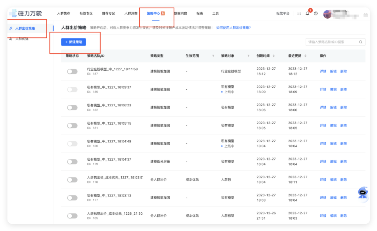Screen dimensions: 377x231
Task: Click the search magnifier icon
Action: click(360, 42)
